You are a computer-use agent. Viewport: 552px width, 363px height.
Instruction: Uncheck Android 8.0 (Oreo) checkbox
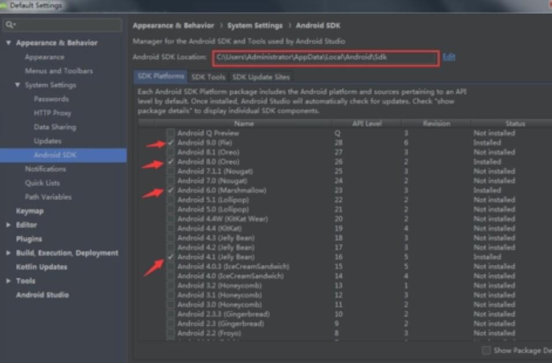point(171,162)
